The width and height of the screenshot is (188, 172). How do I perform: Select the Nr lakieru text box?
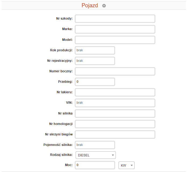pyautogui.click(x=115, y=92)
